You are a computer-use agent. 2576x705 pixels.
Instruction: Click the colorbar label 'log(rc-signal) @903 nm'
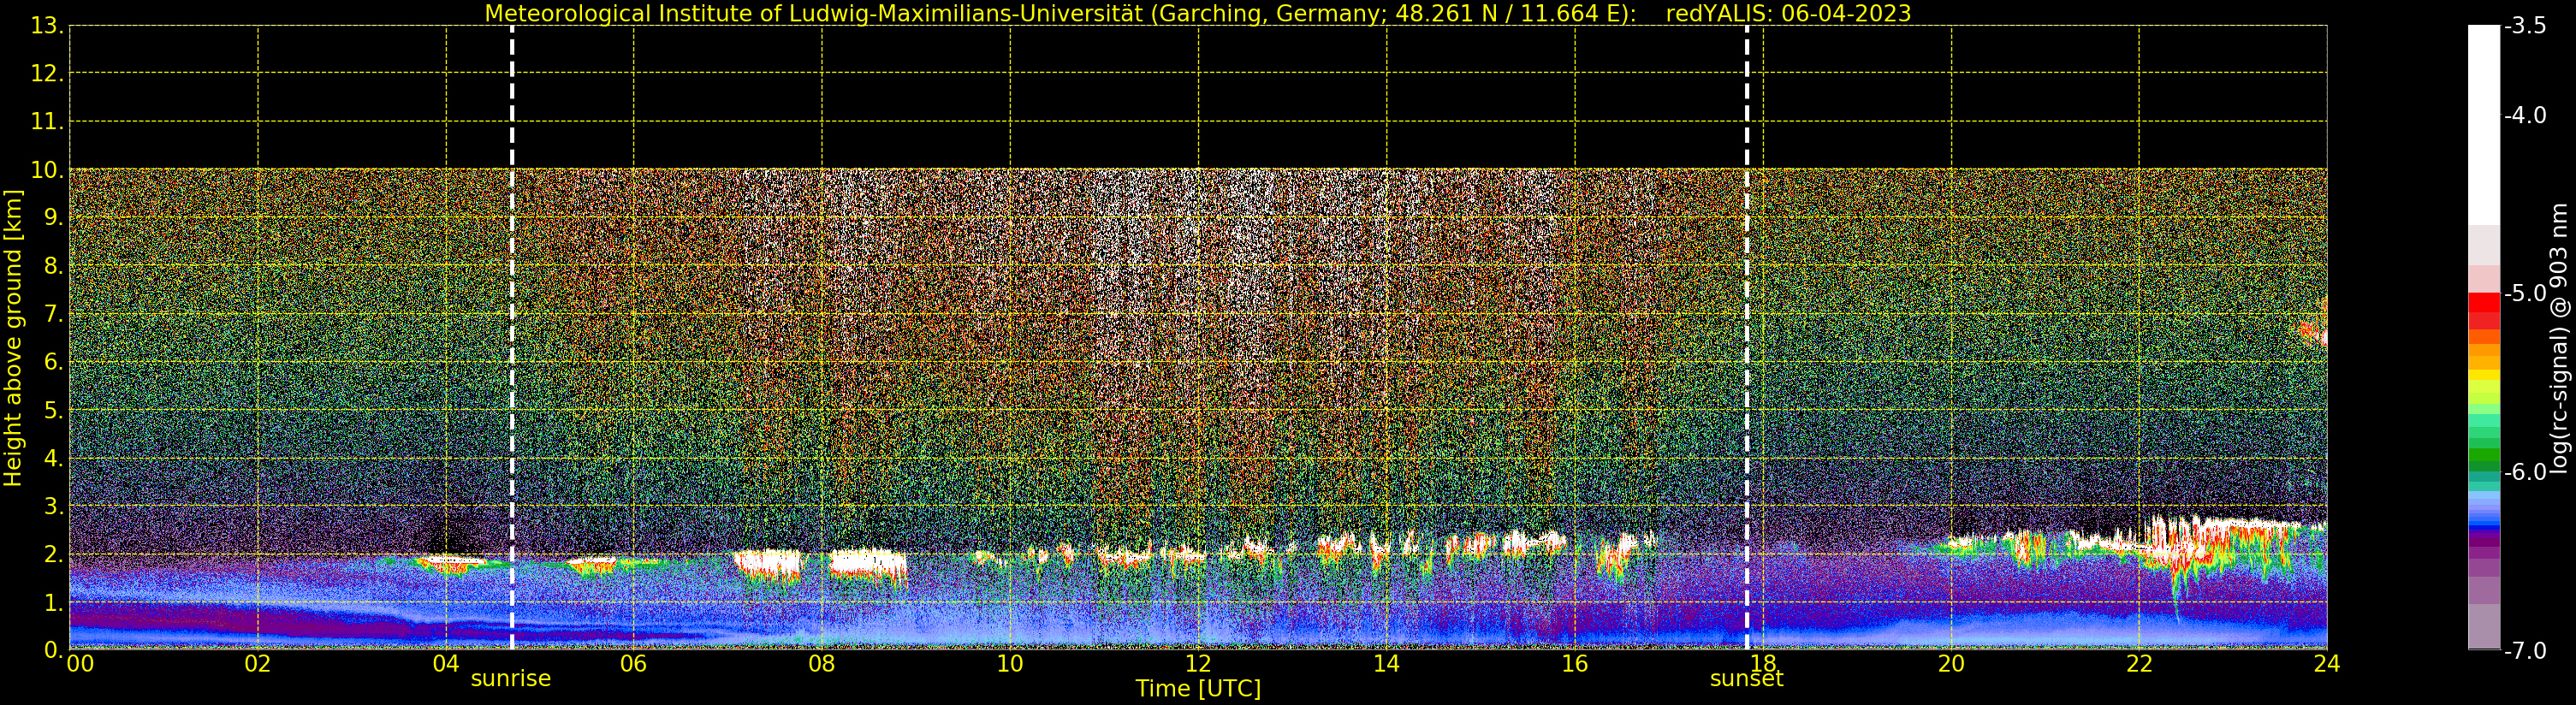[x=2559, y=338]
